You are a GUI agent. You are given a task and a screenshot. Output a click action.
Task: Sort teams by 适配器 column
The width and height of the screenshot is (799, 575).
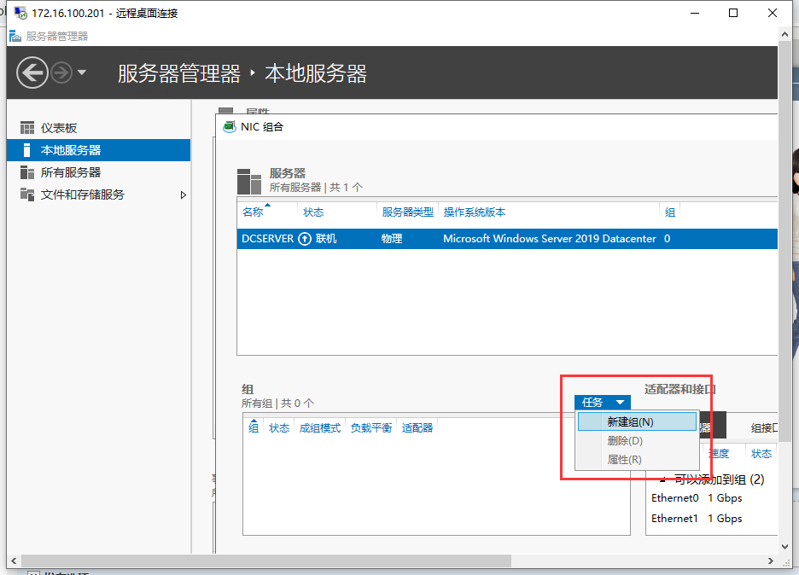417,428
